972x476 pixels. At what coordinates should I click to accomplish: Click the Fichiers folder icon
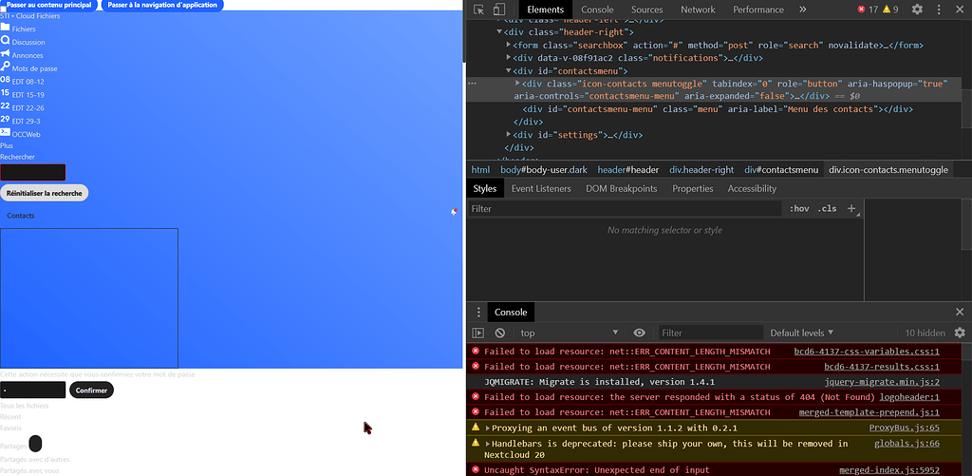click(x=5, y=28)
